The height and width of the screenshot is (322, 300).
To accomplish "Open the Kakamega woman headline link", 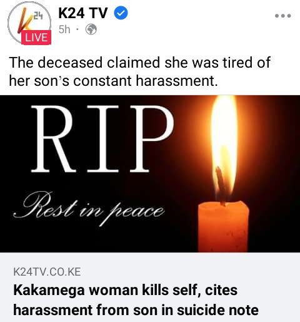I will [136, 300].
